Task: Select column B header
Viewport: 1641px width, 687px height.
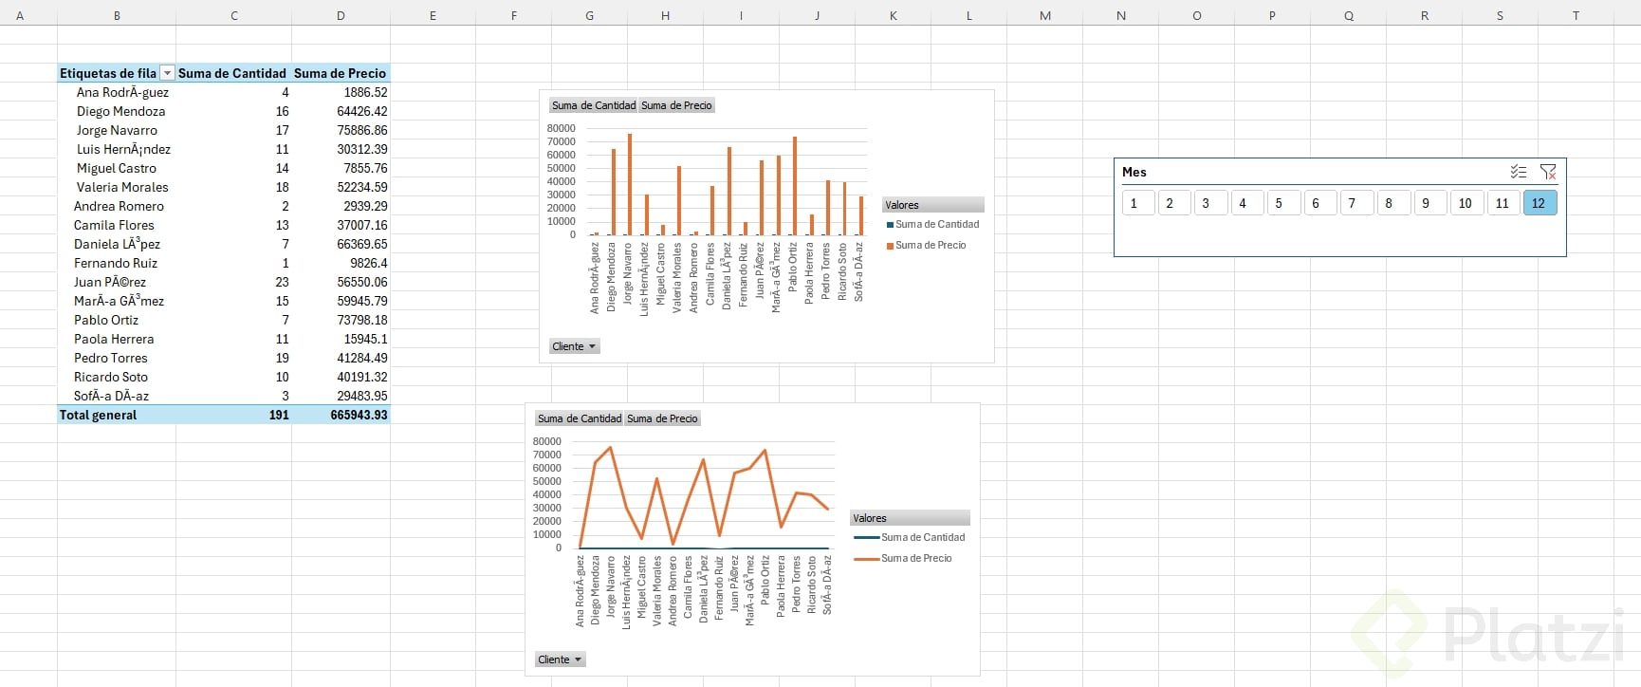Action: 117,15
